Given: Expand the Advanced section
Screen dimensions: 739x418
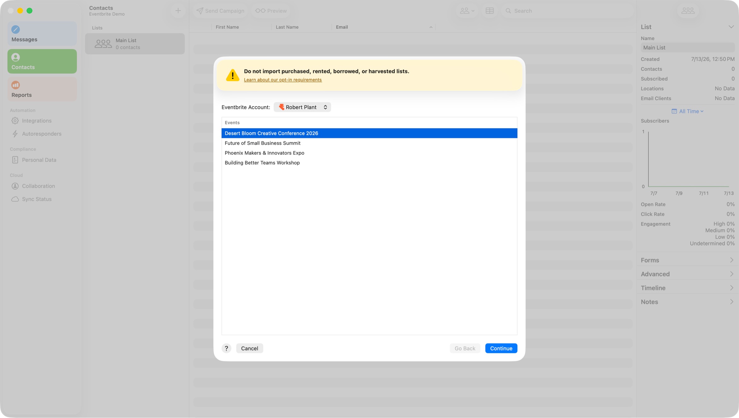Looking at the screenshot, I should [687, 274].
